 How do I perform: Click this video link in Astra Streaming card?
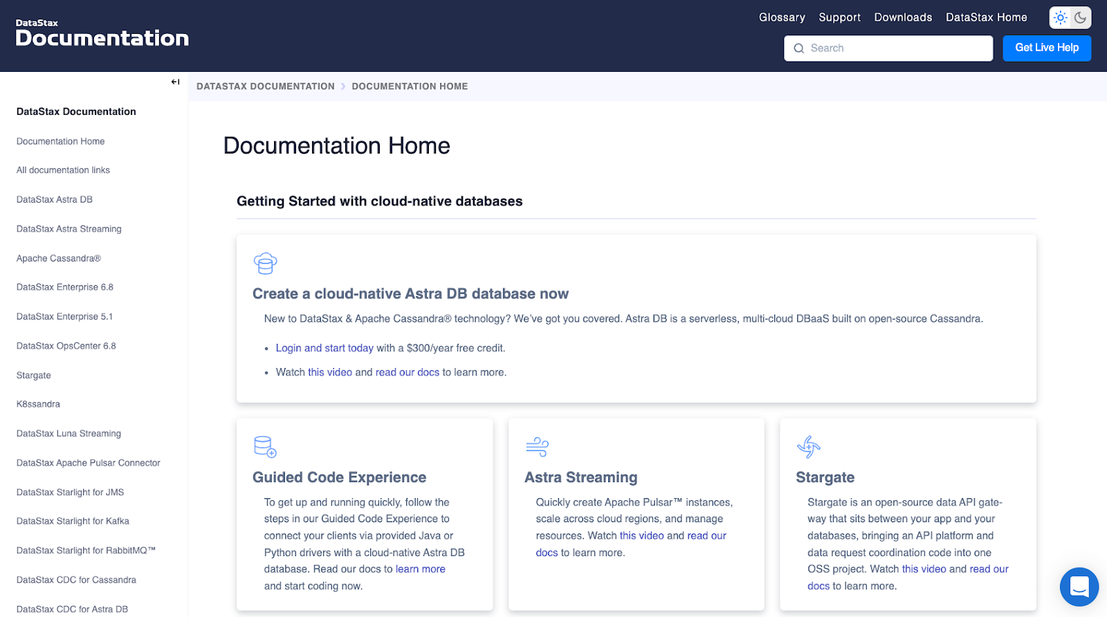(642, 536)
